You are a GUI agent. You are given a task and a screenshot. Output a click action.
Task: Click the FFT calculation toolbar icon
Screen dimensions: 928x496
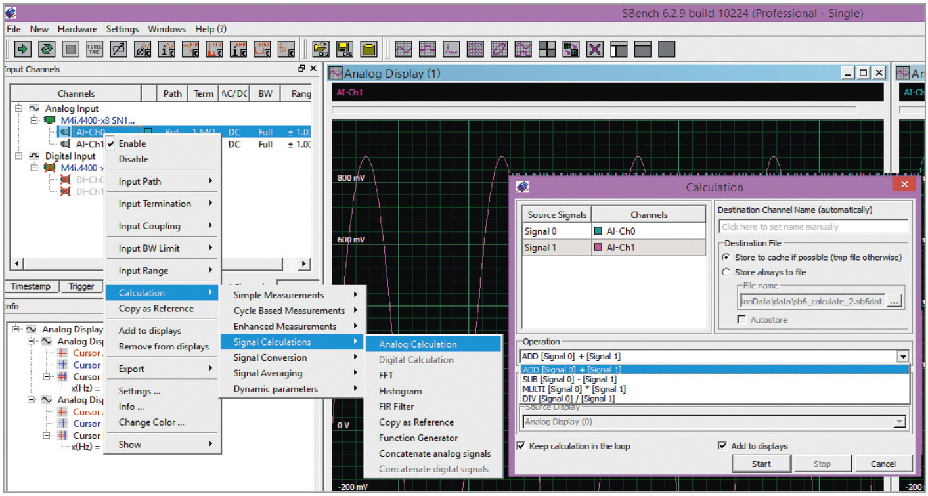tap(215, 49)
